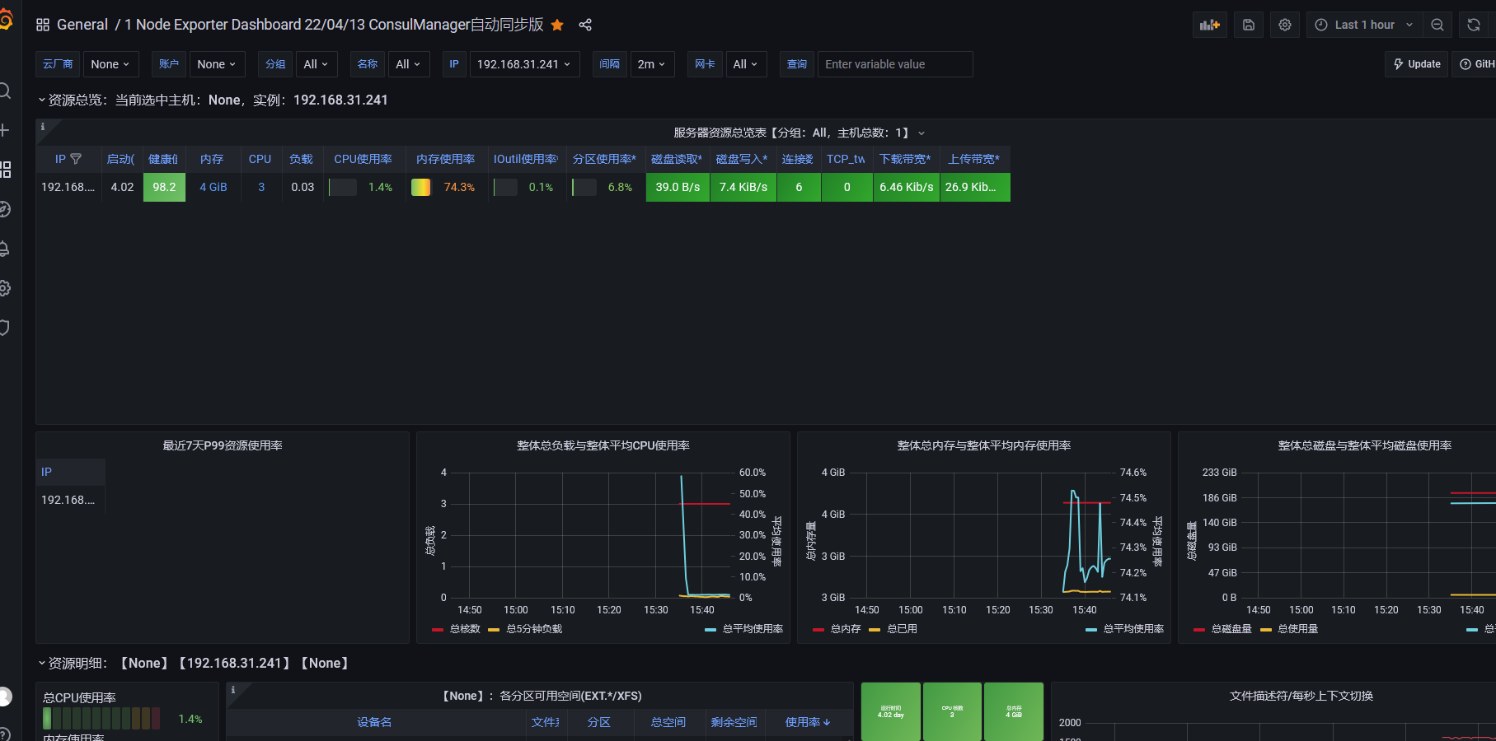Open the Configuration gear icon in sidebar
The height and width of the screenshot is (741, 1496).
(4, 288)
